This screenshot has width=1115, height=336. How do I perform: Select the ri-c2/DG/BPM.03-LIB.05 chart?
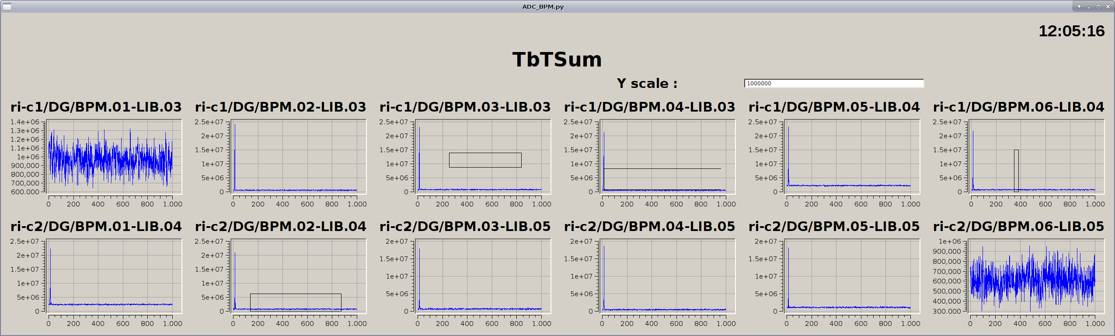[483, 276]
